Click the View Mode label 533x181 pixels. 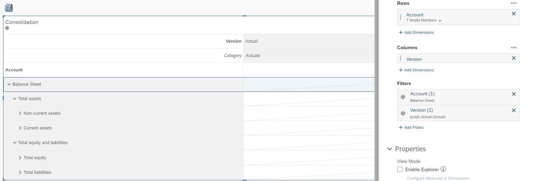pos(409,161)
